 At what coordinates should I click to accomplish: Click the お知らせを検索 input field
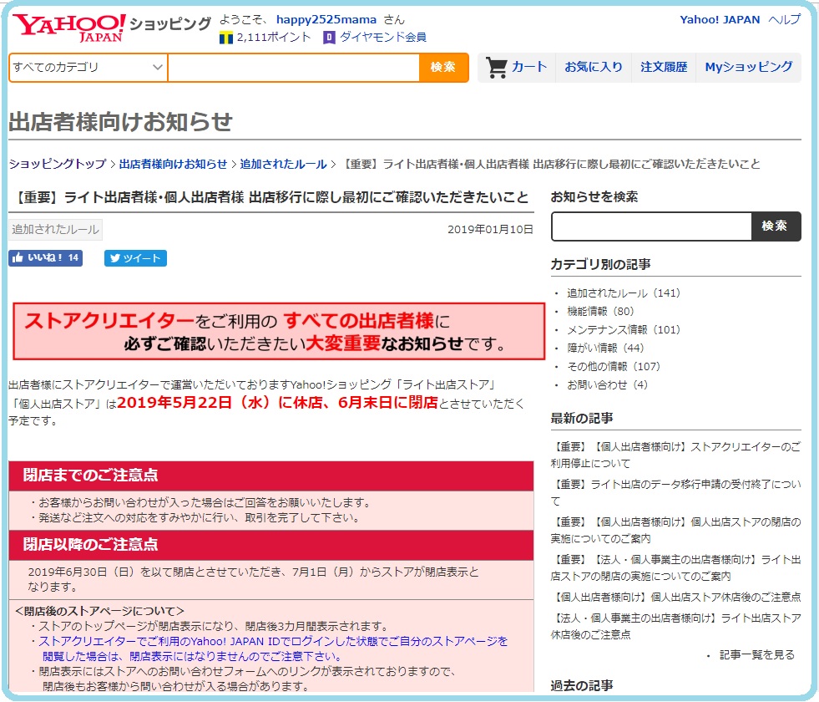click(x=651, y=226)
